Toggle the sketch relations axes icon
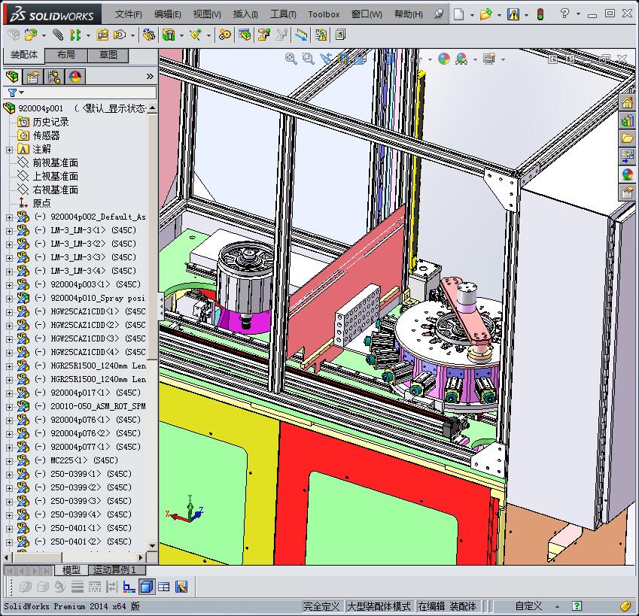 [129, 587]
